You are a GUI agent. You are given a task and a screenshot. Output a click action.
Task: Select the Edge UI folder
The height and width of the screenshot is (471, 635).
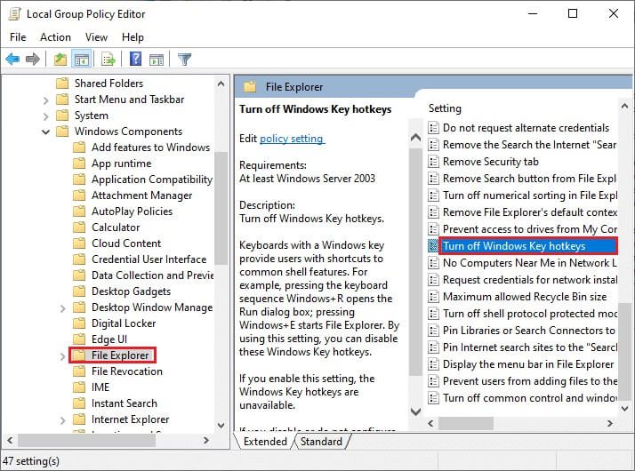point(109,339)
